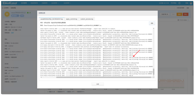
Task: Click the log line with real:33
Action: [96, 66]
